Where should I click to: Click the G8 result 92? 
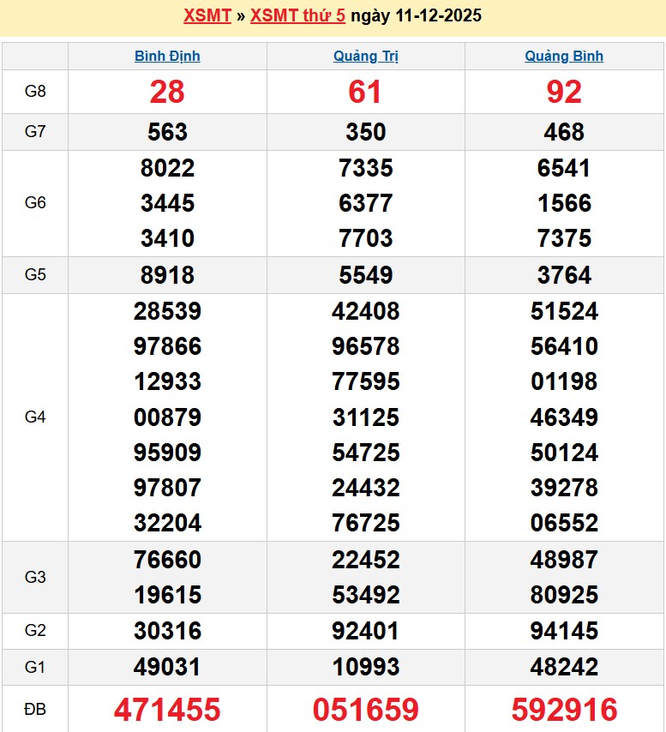[x=564, y=93]
